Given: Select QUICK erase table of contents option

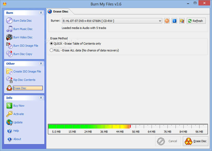Looking at the screenshot, I should 76,44.
